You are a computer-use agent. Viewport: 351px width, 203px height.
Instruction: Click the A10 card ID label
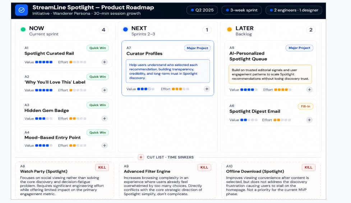[229, 166]
